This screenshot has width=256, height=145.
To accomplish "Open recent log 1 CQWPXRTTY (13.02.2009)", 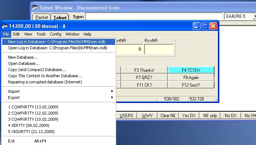I will point(58,107).
